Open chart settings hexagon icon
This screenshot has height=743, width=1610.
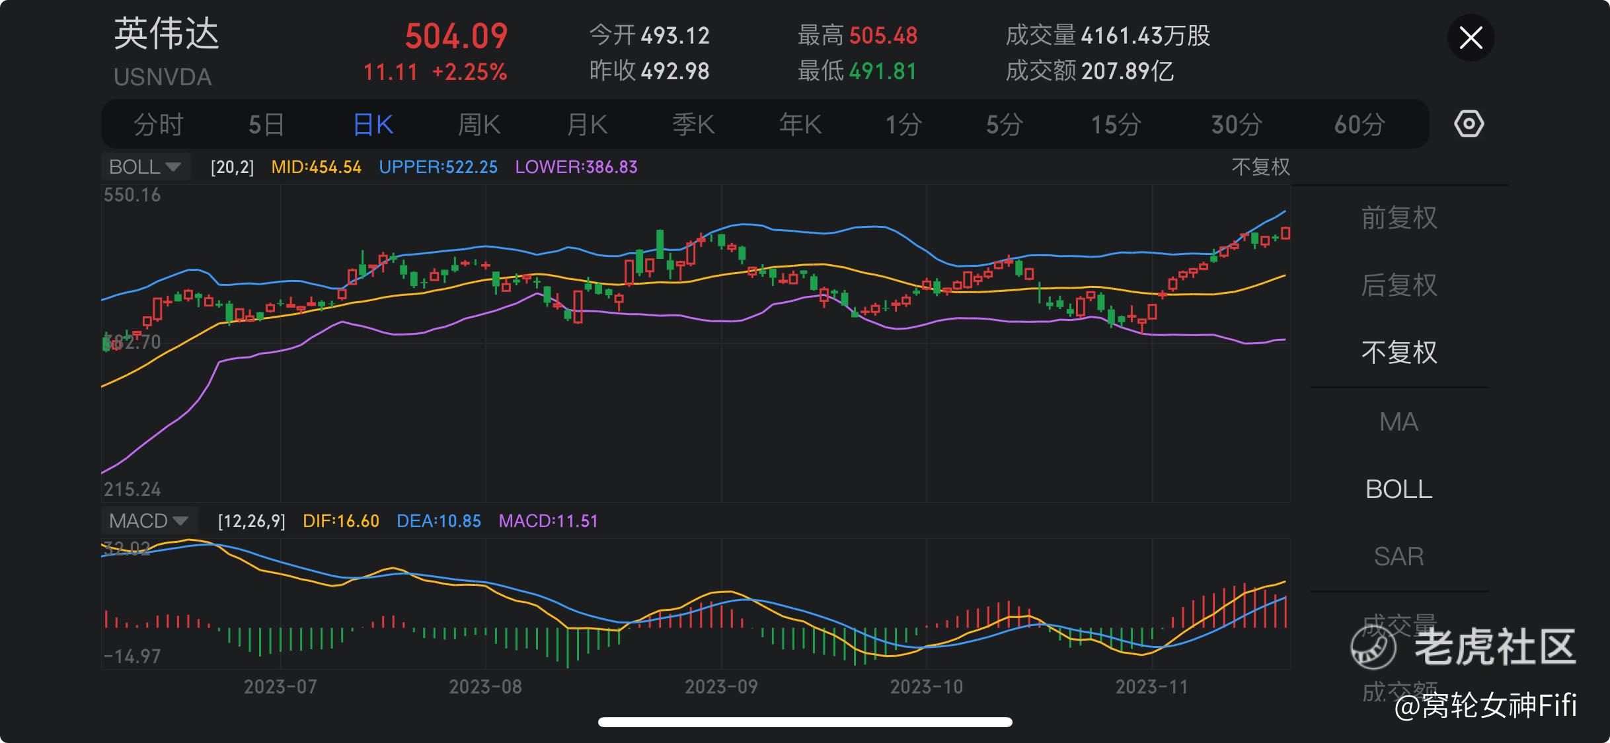tap(1469, 124)
